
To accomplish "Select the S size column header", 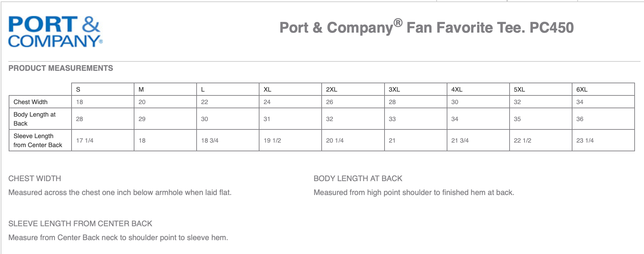I will pos(78,90).
